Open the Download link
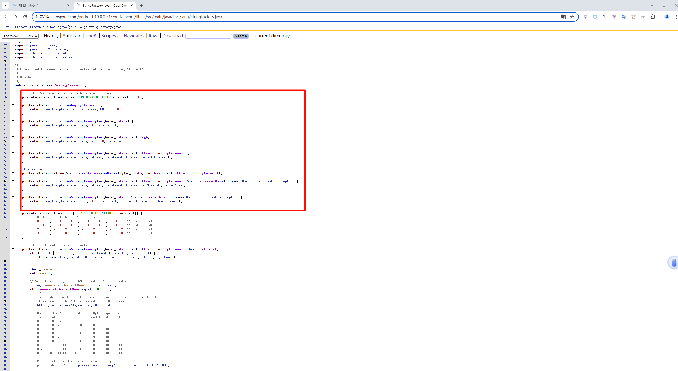Image resolution: width=678 pixels, height=371 pixels. [172, 36]
